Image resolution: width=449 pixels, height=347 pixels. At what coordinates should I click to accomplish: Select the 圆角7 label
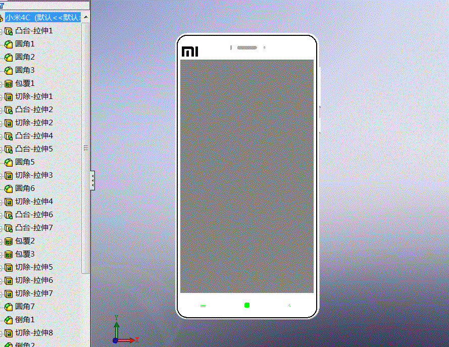pyautogui.click(x=25, y=307)
